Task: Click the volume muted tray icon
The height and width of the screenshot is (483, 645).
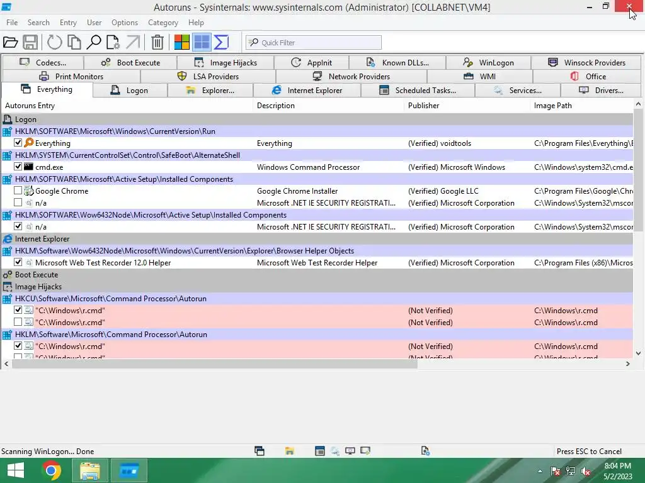Action: [x=586, y=471]
